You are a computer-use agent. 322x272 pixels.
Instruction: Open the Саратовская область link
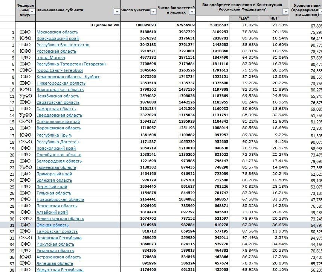coord(58,102)
